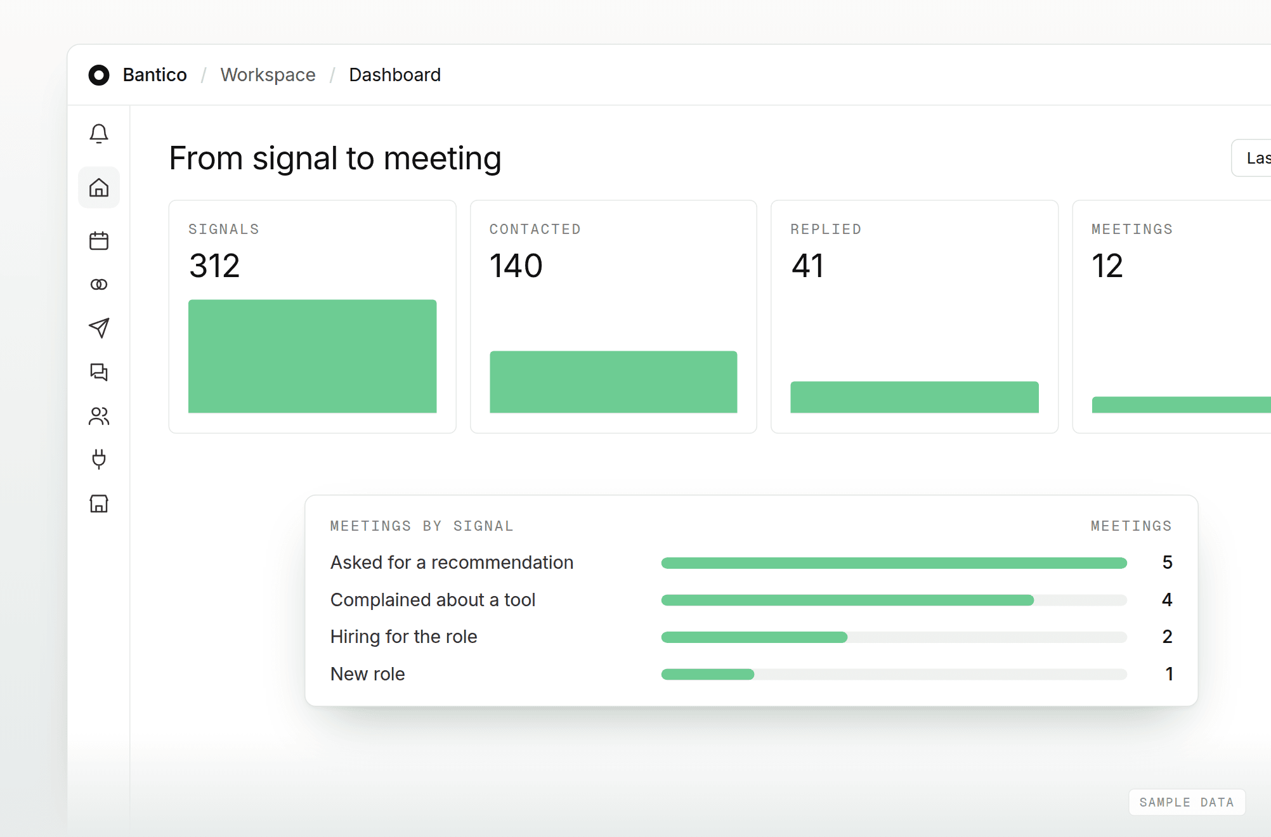This screenshot has height=837, width=1271.
Task: Open the date range dropdown starting 'Las'
Action: click(x=1251, y=158)
